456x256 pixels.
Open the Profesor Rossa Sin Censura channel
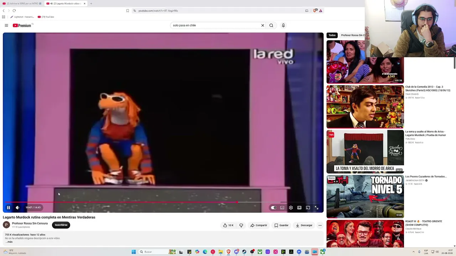coord(30,223)
